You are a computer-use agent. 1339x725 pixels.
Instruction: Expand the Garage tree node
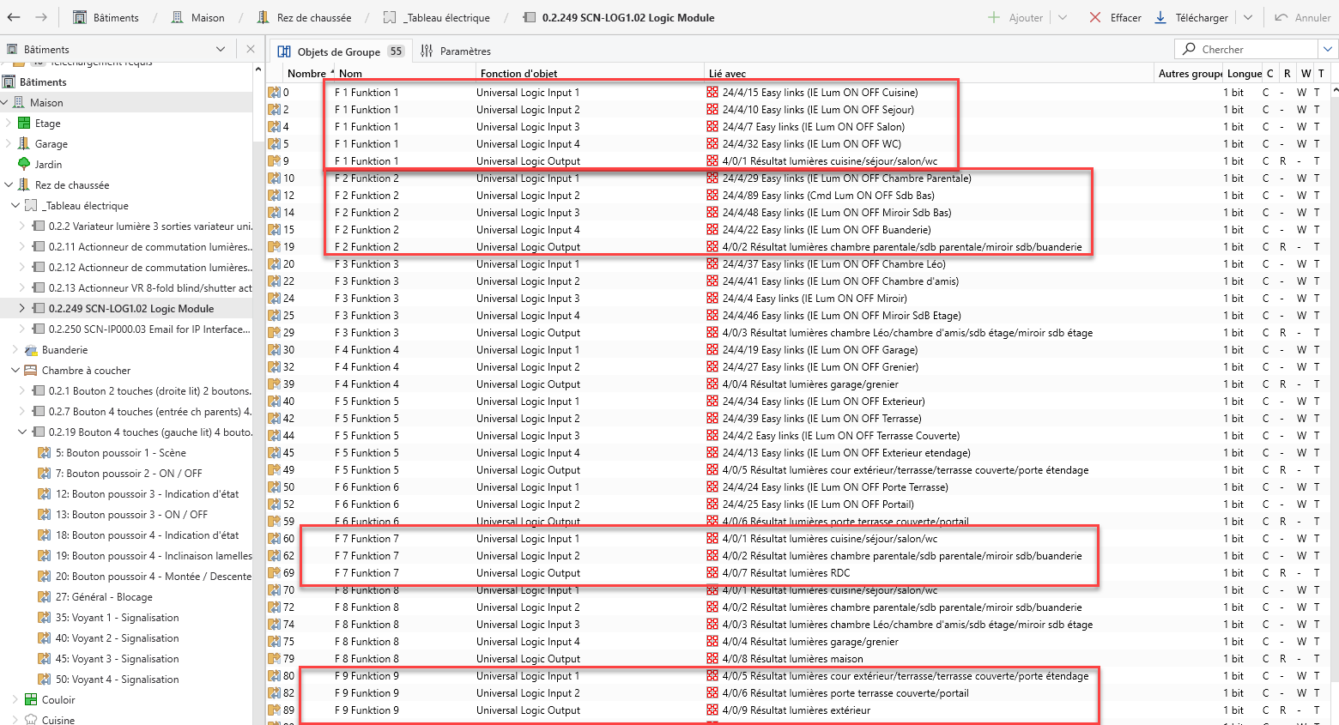coord(9,144)
